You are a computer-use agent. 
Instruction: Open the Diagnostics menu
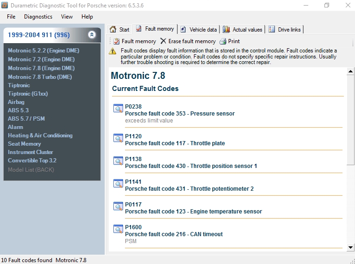pyautogui.click(x=38, y=17)
